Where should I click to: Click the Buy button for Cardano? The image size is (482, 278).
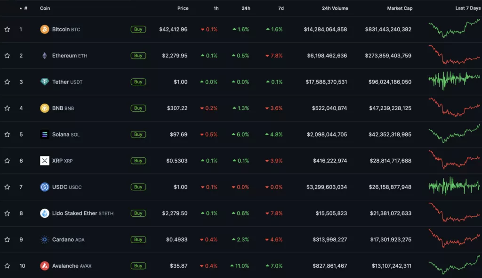pos(138,239)
